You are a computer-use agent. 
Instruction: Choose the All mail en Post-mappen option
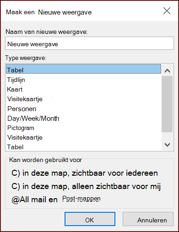click(56, 200)
